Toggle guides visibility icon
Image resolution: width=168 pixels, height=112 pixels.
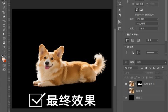(x=127, y=53)
